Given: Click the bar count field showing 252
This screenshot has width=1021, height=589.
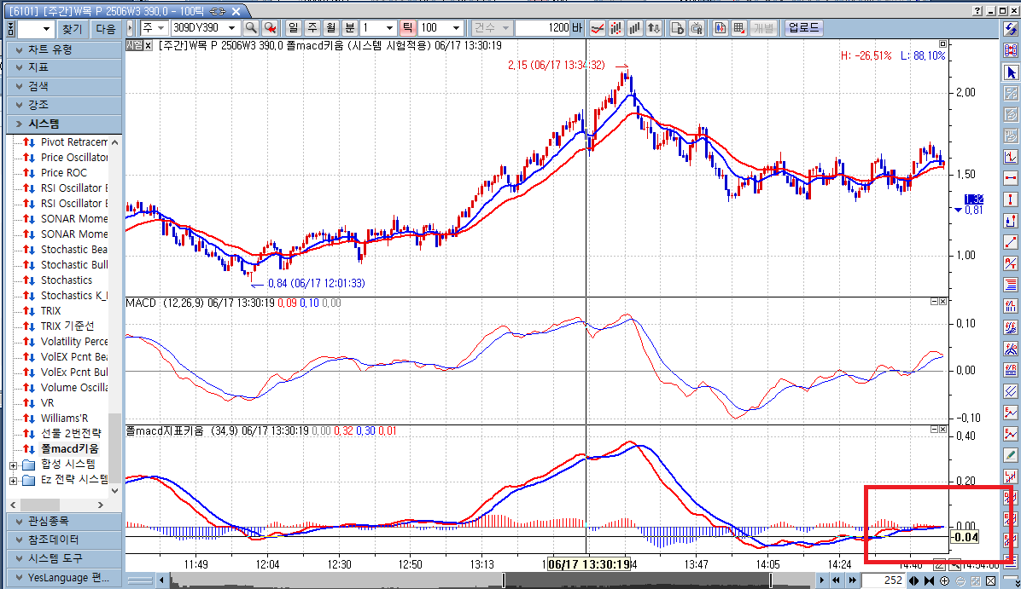Looking at the screenshot, I should (x=882, y=581).
